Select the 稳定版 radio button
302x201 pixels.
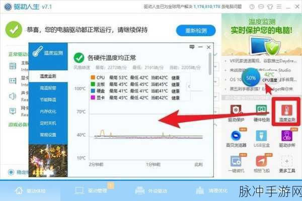(x=11, y=172)
